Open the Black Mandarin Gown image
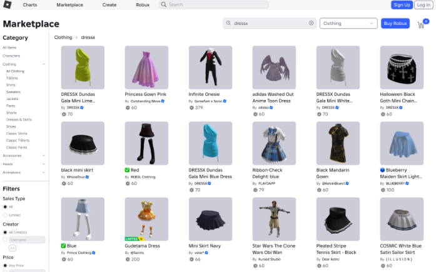Screen dimensions: 436x272 338,143
